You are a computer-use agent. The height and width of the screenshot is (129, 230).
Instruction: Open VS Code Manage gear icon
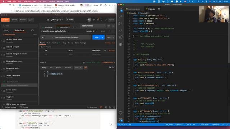click(x=120, y=120)
